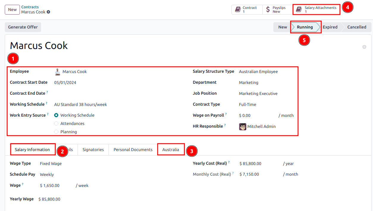Click Marcus Cook employee avatar
373x211 pixels.
click(x=57, y=72)
